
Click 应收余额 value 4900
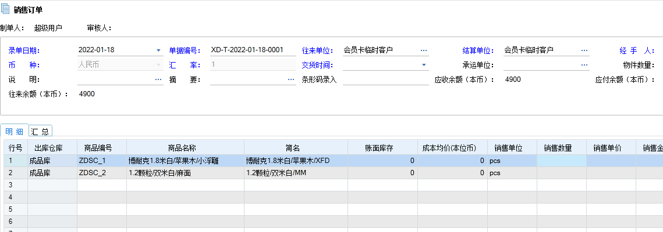[x=513, y=79]
